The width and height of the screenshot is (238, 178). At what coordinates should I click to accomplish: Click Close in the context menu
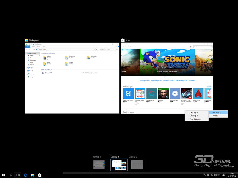pos(218,116)
